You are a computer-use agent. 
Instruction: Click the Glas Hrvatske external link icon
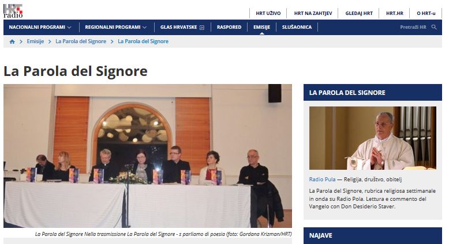(202, 28)
